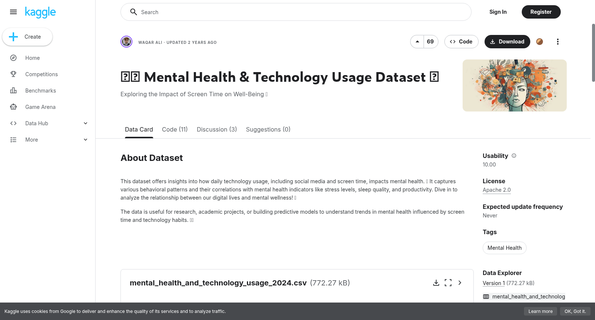This screenshot has width=595, height=320.
Task: Click the vote count 69
Action: pos(431,42)
